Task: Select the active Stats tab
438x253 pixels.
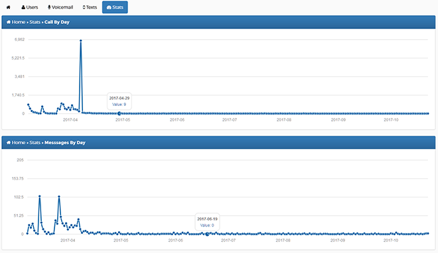Action: click(115, 7)
